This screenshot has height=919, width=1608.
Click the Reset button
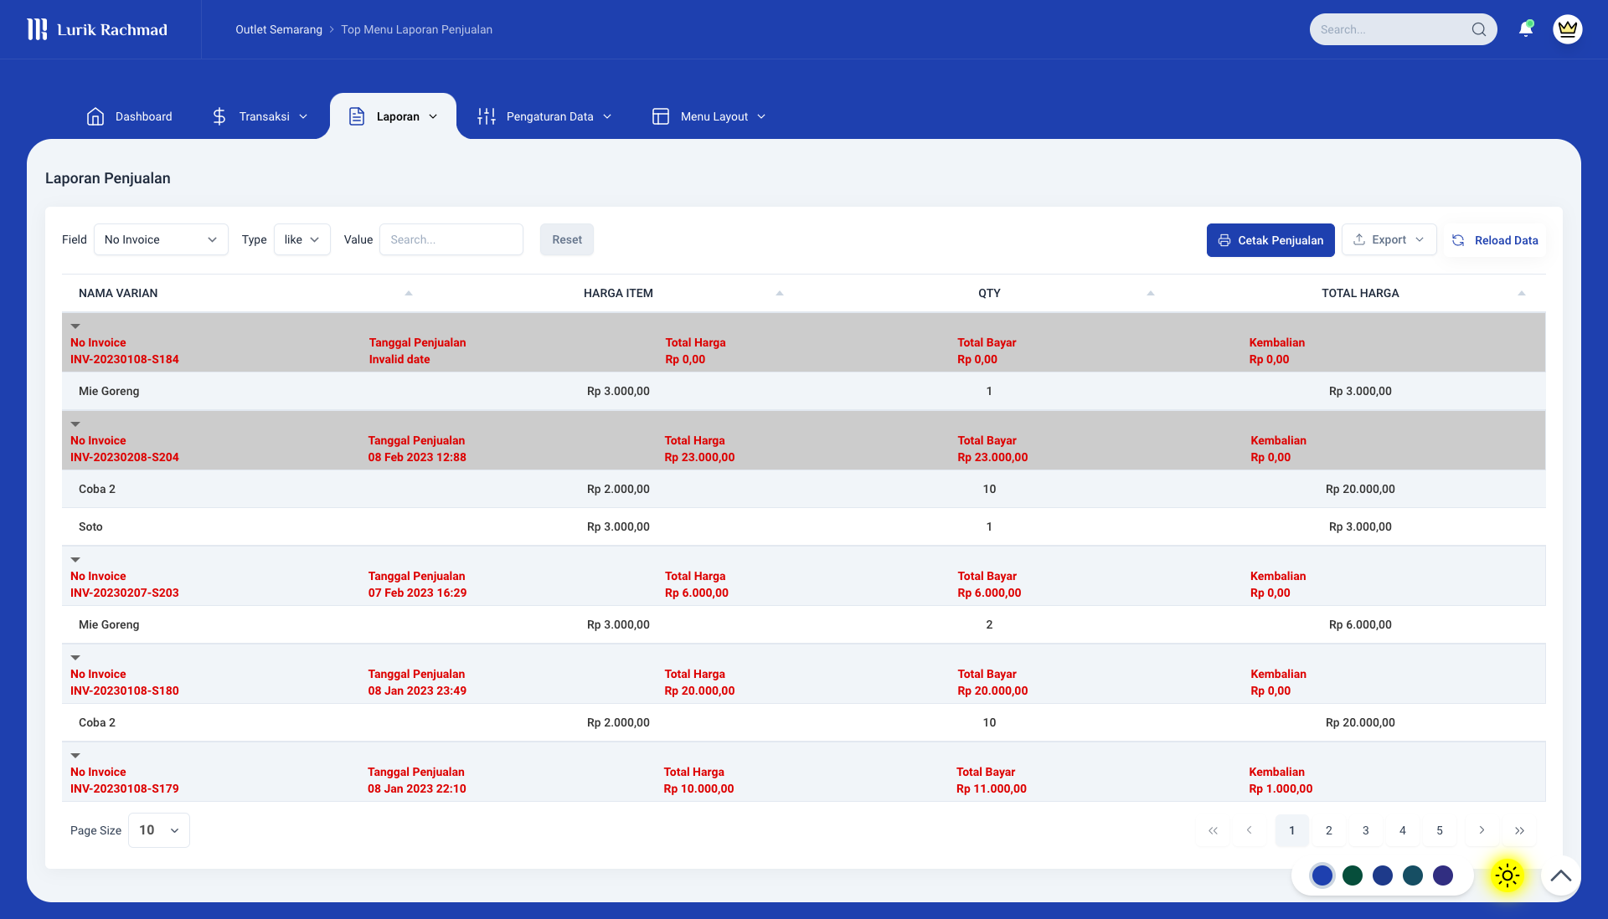pos(566,239)
